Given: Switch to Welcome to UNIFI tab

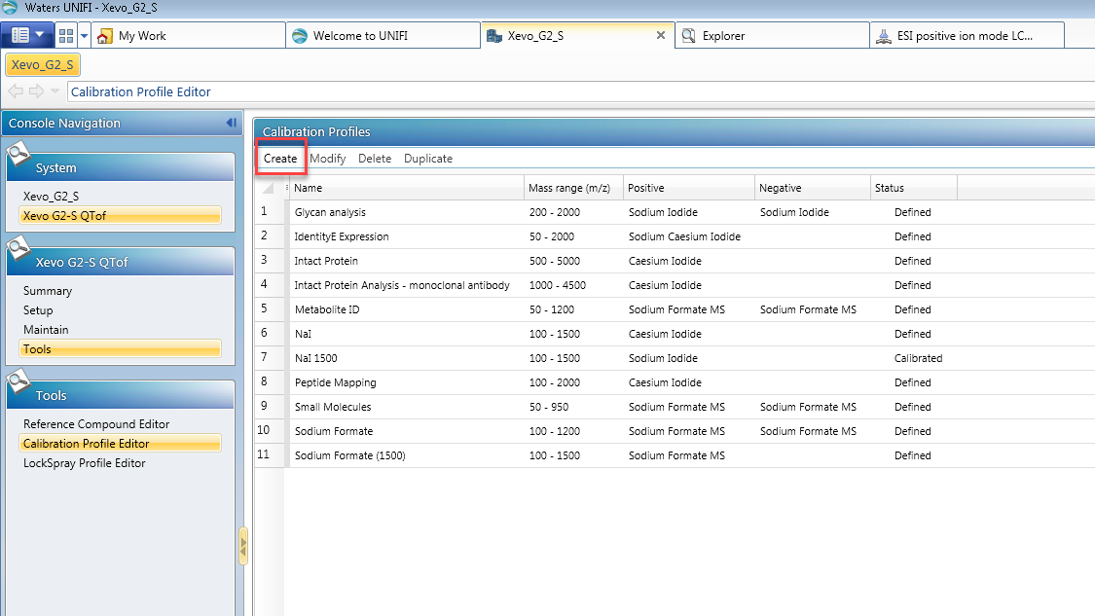Looking at the screenshot, I should [383, 36].
